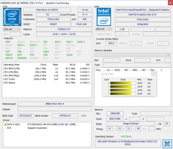
Task: Select the CPU HFM (Max) row
Action: (46, 76)
